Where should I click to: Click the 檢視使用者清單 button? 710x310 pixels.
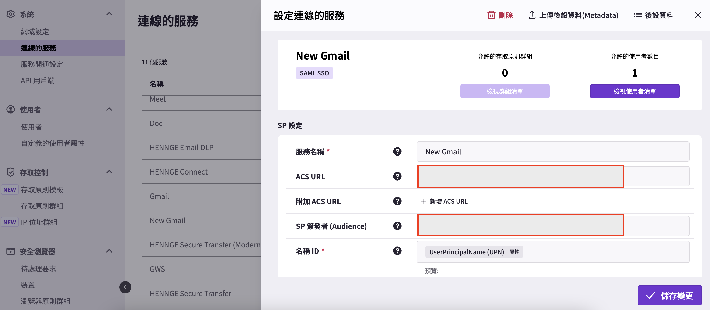(634, 91)
